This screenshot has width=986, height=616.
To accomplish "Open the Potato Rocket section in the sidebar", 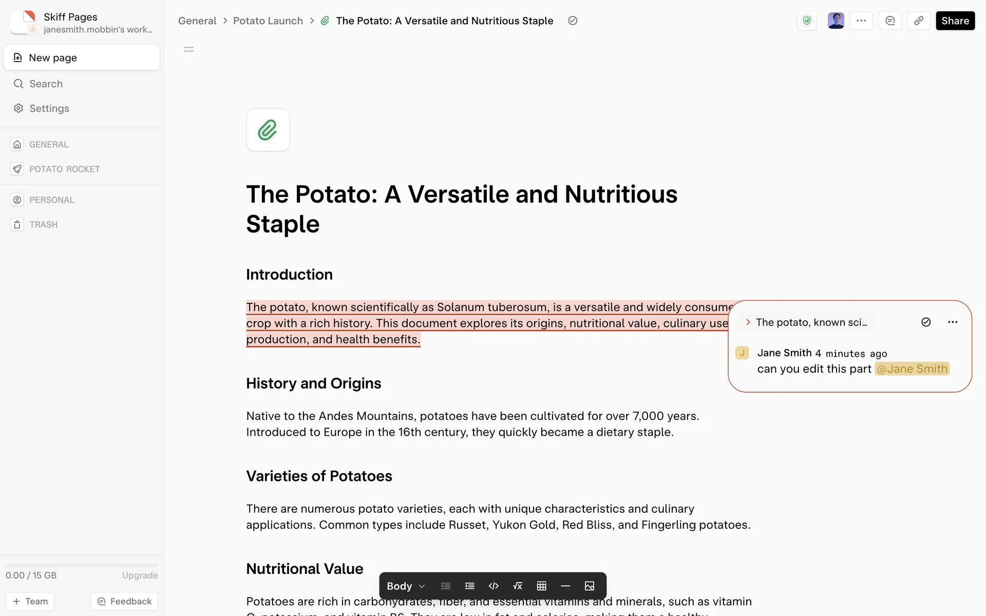I will click(64, 169).
